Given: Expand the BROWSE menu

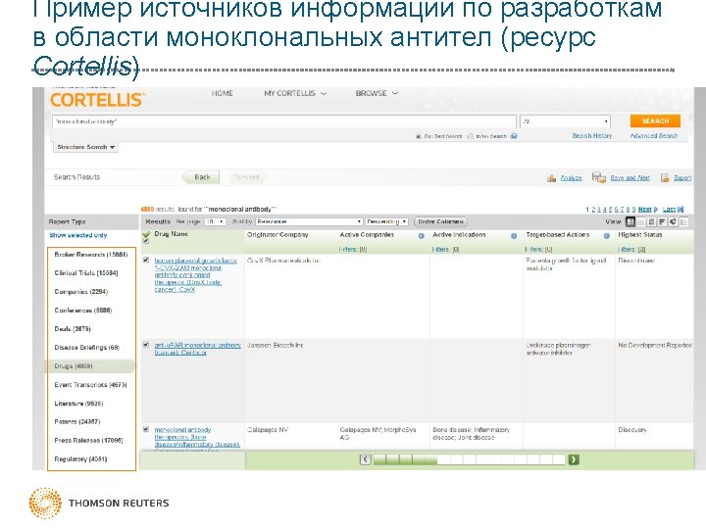Looking at the screenshot, I should click(377, 93).
